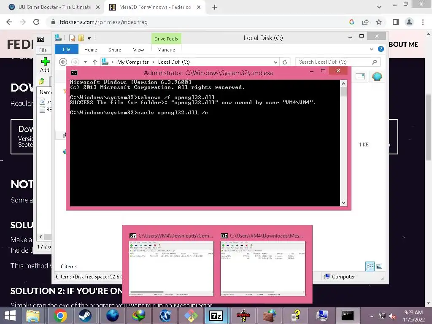Switch Explorer to details view icon
The height and width of the screenshot is (324, 432).
370,266
